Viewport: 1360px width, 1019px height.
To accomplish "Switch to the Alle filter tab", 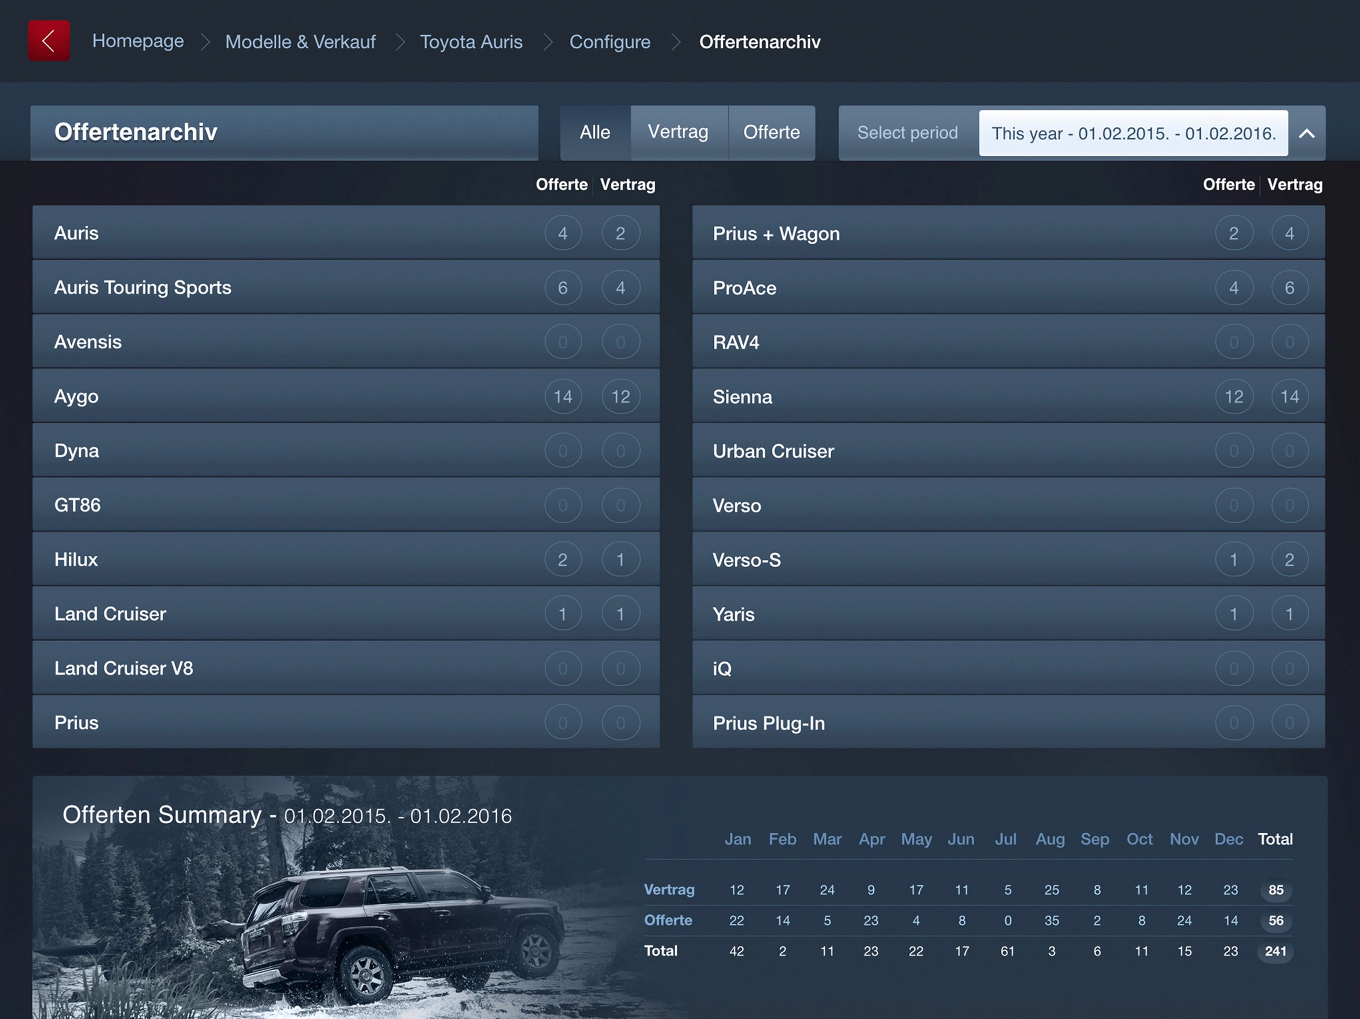I will pyautogui.click(x=594, y=133).
